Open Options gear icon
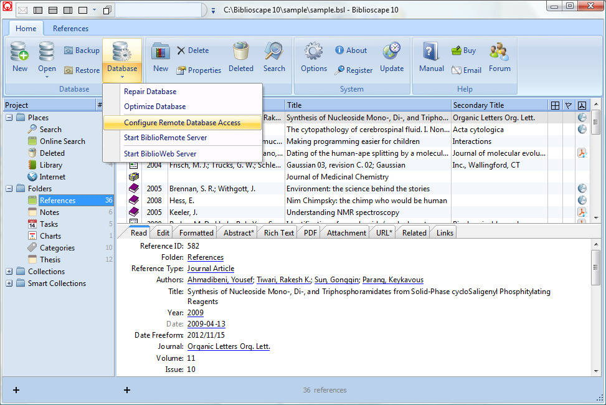This screenshot has width=606, height=405. [314, 57]
